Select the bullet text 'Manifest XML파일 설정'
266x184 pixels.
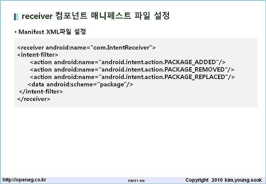(x=52, y=32)
